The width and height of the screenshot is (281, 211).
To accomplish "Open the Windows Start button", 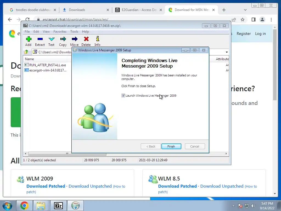I will (7, 206).
